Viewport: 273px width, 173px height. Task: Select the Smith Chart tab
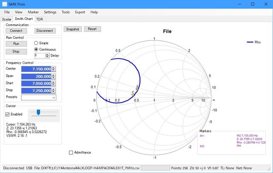[x=24, y=19]
